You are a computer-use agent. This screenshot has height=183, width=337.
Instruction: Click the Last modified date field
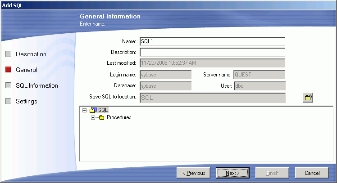coord(212,63)
